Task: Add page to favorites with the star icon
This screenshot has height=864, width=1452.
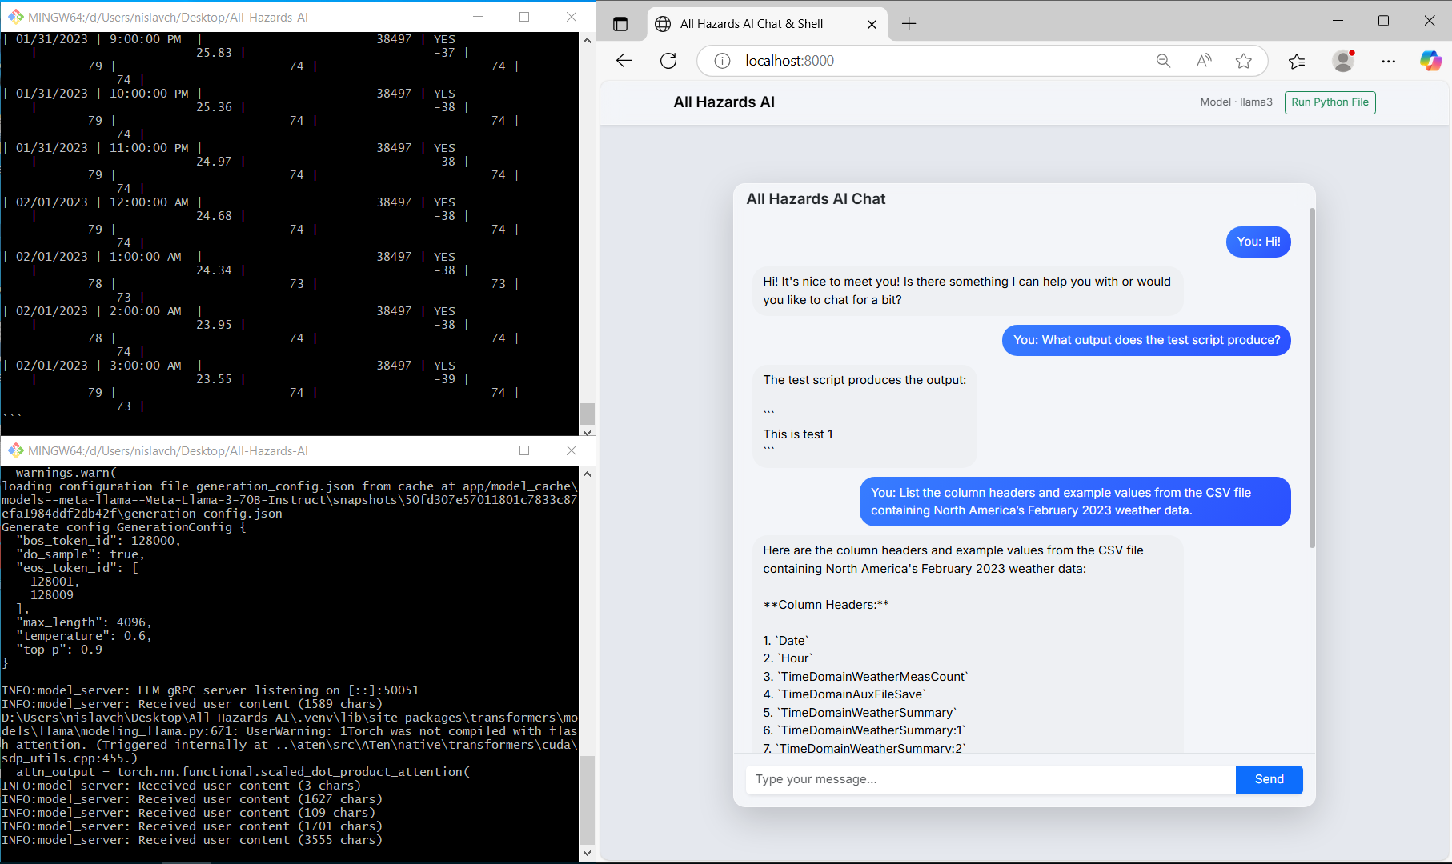Action: [x=1243, y=61]
